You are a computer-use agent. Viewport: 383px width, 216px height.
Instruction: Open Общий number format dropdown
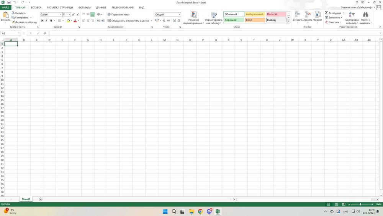click(179, 15)
